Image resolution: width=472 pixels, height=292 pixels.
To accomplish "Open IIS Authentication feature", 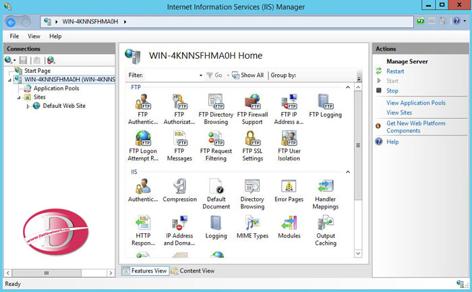I will pyautogui.click(x=143, y=190).
